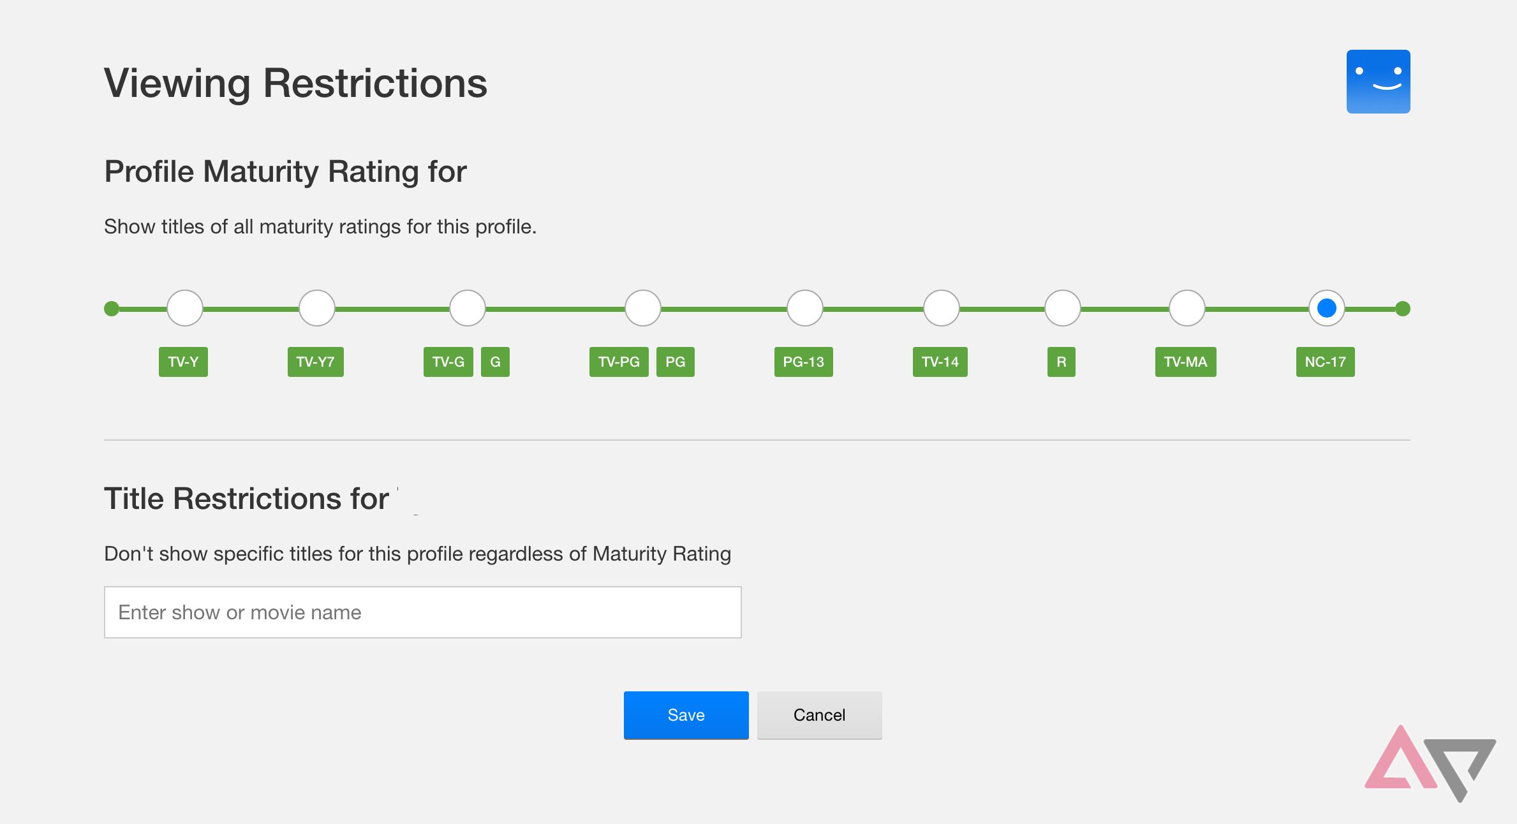Click the green G label badge

tap(495, 362)
